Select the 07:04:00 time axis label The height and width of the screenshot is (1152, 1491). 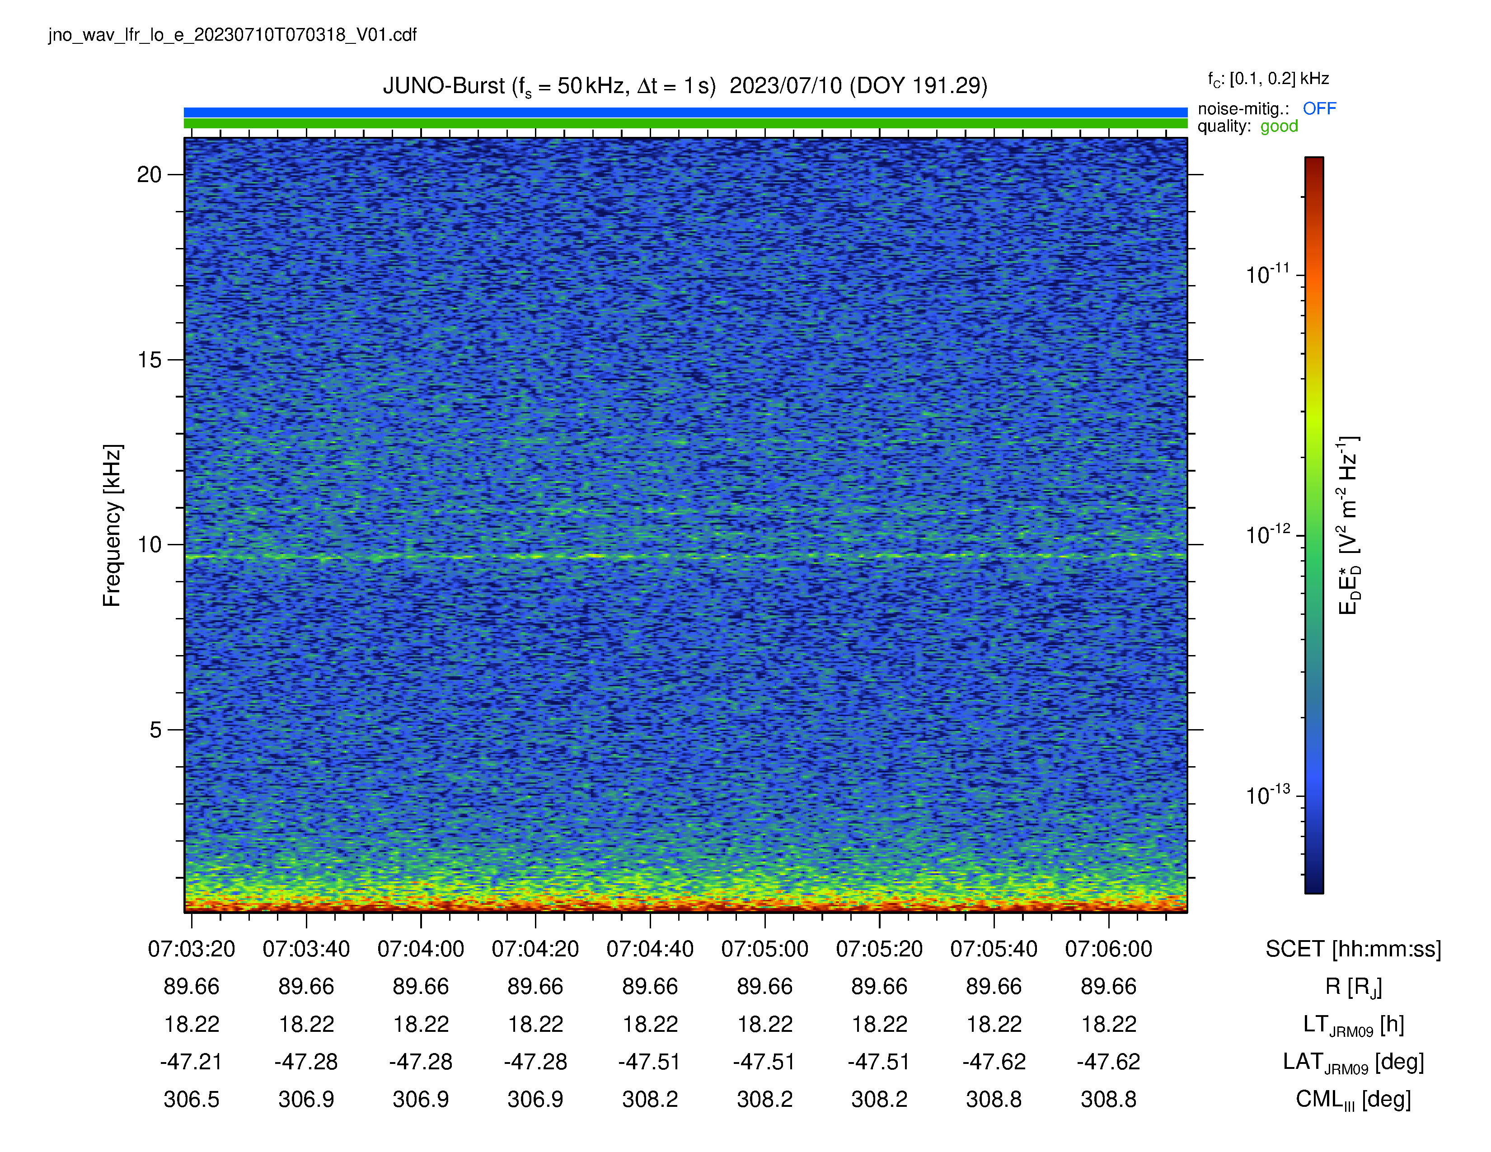[421, 949]
